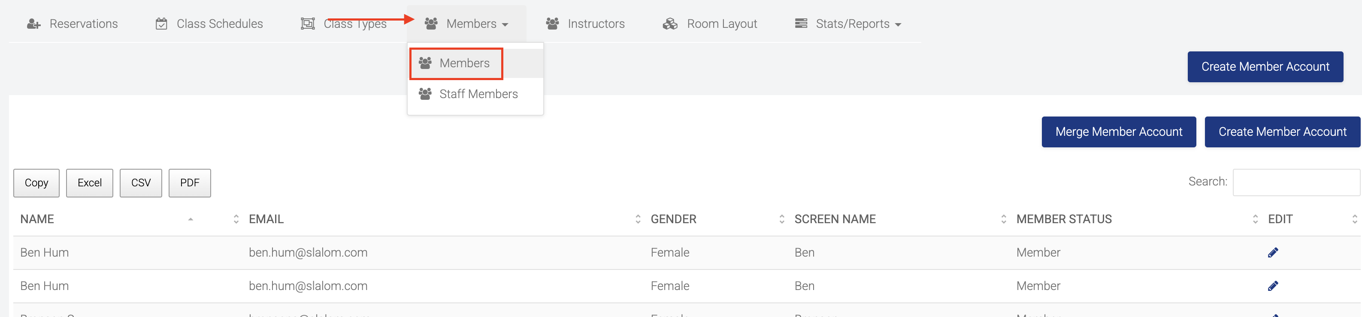Sort table by NAME column
The height and width of the screenshot is (317, 1362).
(x=37, y=219)
